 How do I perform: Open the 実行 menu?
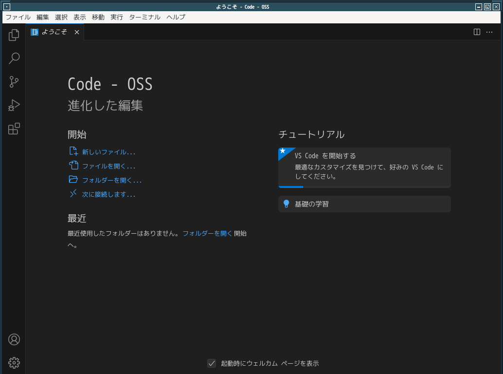point(117,17)
